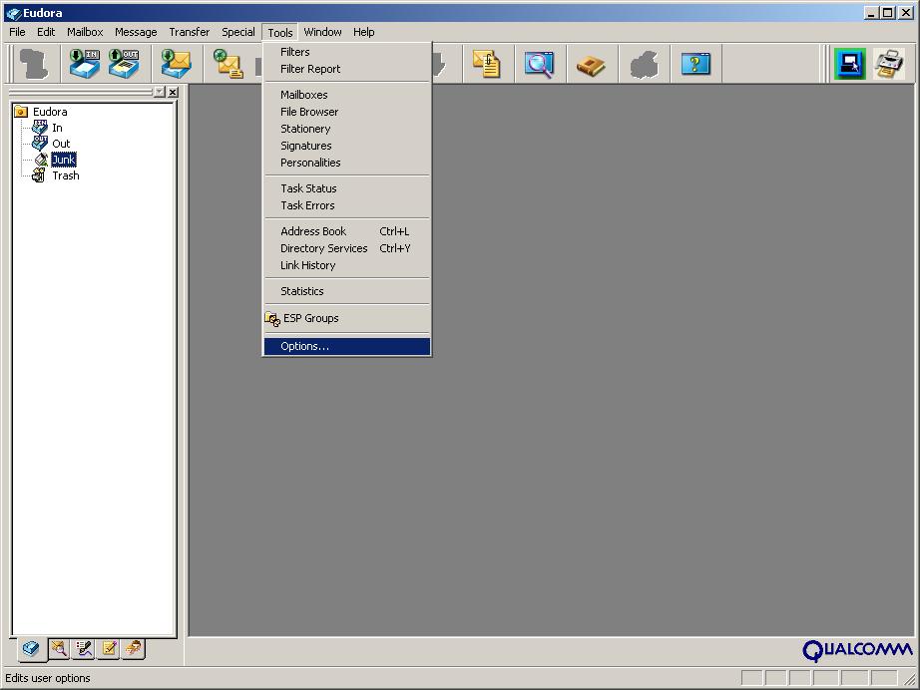Select the Eudora root folder
The width and height of the screenshot is (920, 690).
point(50,112)
